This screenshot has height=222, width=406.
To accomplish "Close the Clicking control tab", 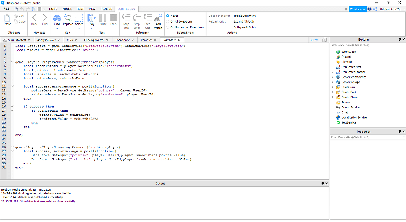I will (107, 40).
